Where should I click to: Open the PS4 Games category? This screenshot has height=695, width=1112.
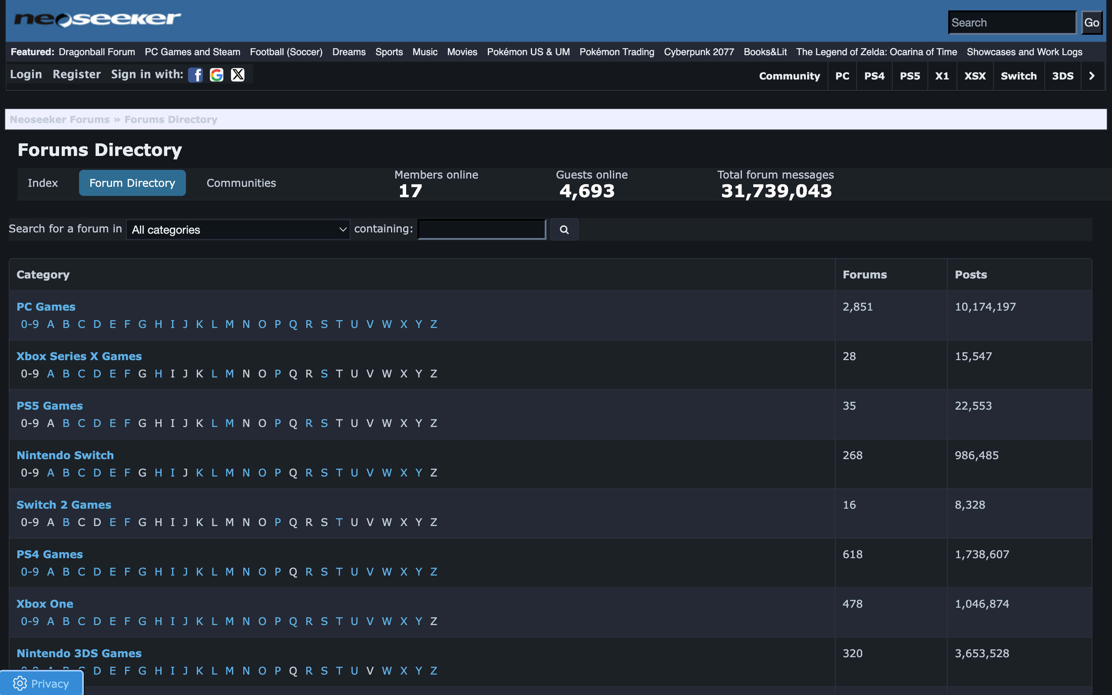pyautogui.click(x=50, y=554)
